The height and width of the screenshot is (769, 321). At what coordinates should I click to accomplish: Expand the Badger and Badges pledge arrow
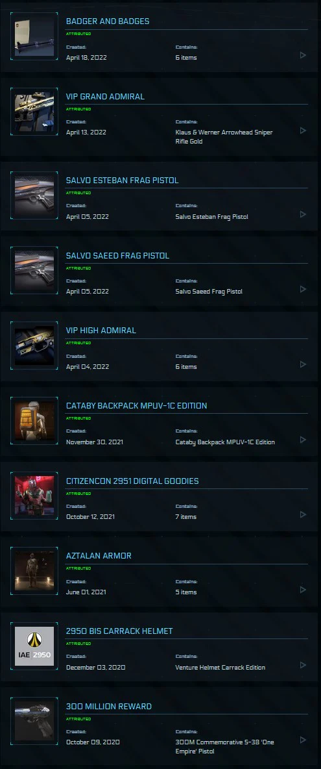303,55
